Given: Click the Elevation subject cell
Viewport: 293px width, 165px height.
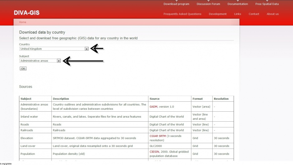Looking at the screenshot, I should point(35,138).
